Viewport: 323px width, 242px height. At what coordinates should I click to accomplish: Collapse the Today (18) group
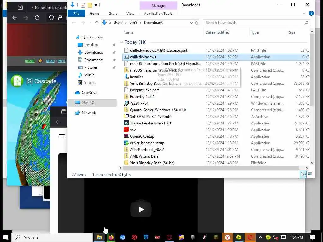121,42
